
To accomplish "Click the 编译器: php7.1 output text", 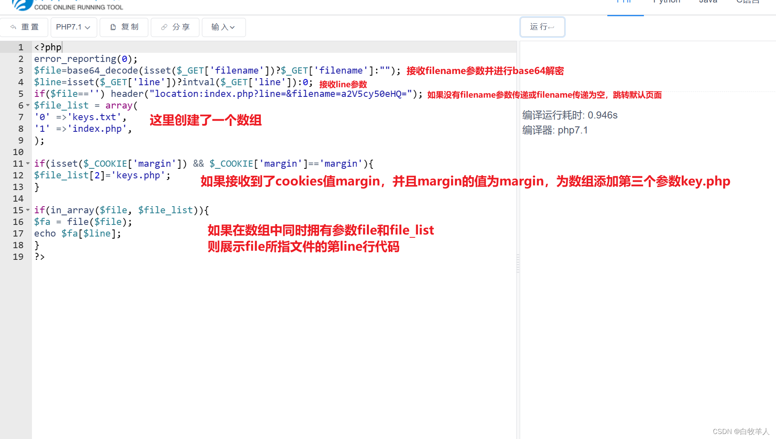I will pos(555,130).
